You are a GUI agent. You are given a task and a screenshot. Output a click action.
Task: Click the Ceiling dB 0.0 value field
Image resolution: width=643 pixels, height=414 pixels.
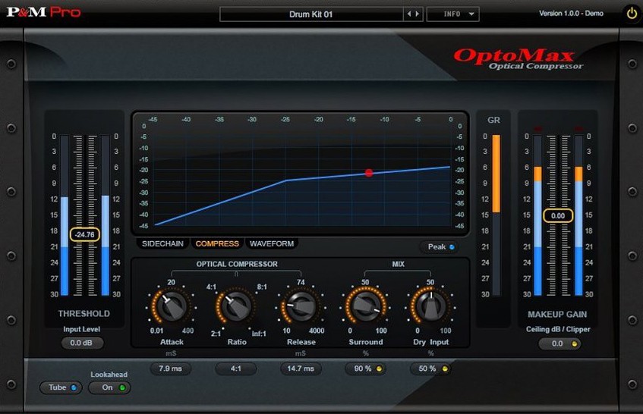coord(557,343)
